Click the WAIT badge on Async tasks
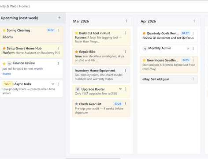The image size is (208, 159). click(x=7, y=84)
